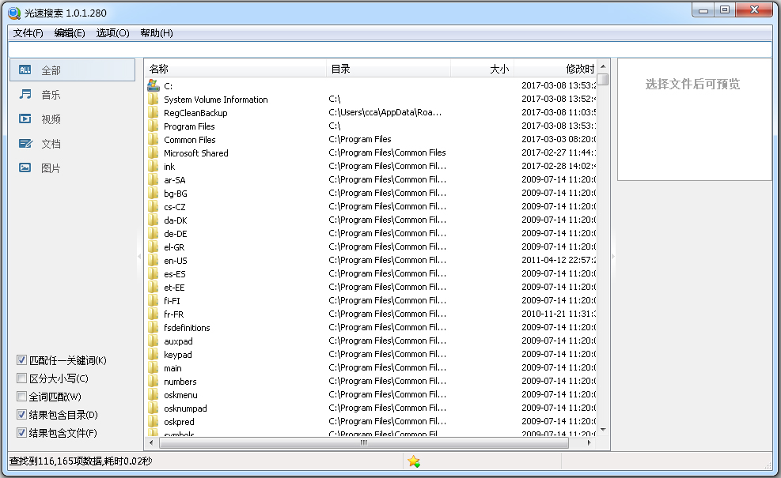Select the 视频 video category icon
781x478 pixels.
tap(25, 119)
